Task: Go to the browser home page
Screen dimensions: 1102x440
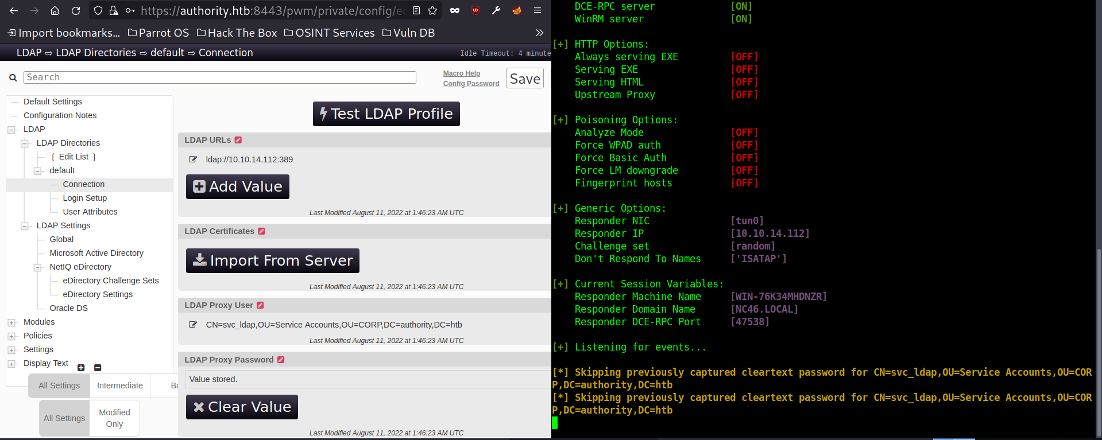Action: point(55,10)
